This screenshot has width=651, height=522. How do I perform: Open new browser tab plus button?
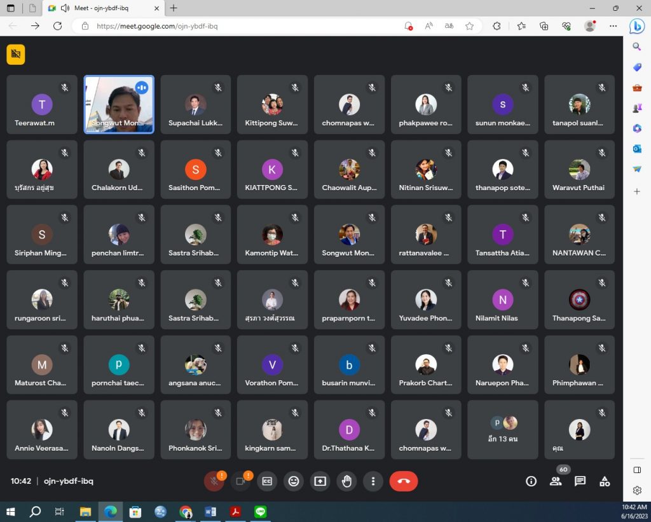pos(174,8)
